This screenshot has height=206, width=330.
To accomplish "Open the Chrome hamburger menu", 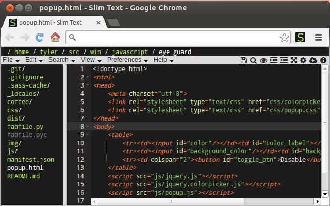I will click(x=319, y=38).
